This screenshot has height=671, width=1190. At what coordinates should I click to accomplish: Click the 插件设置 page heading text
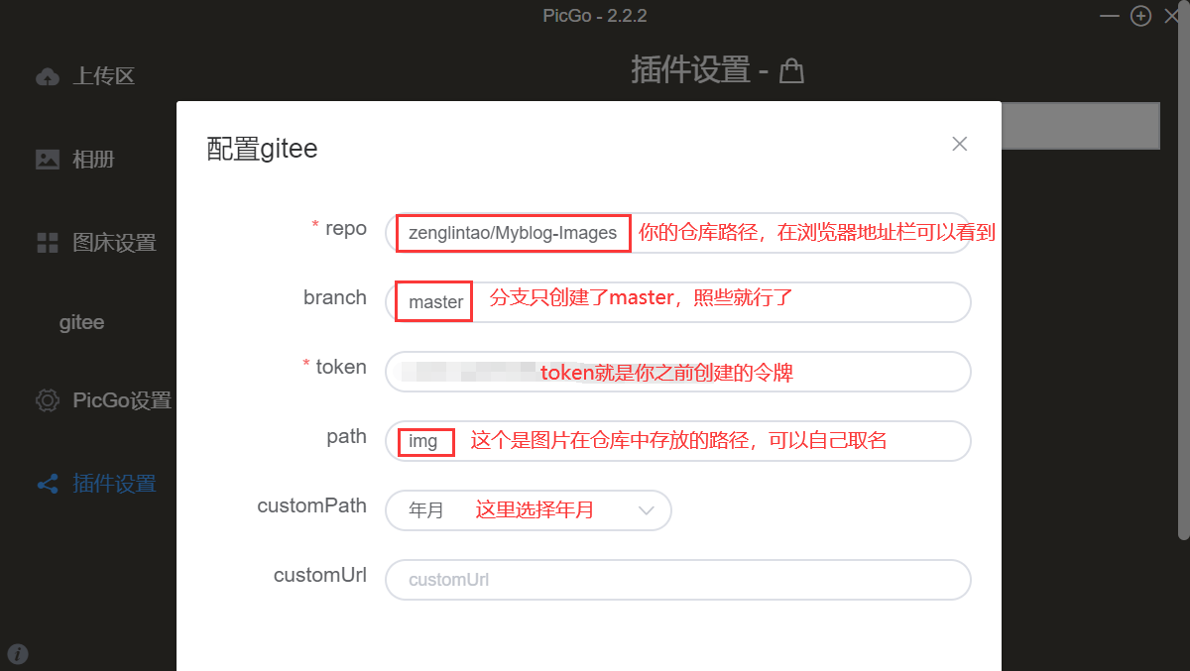pos(690,69)
